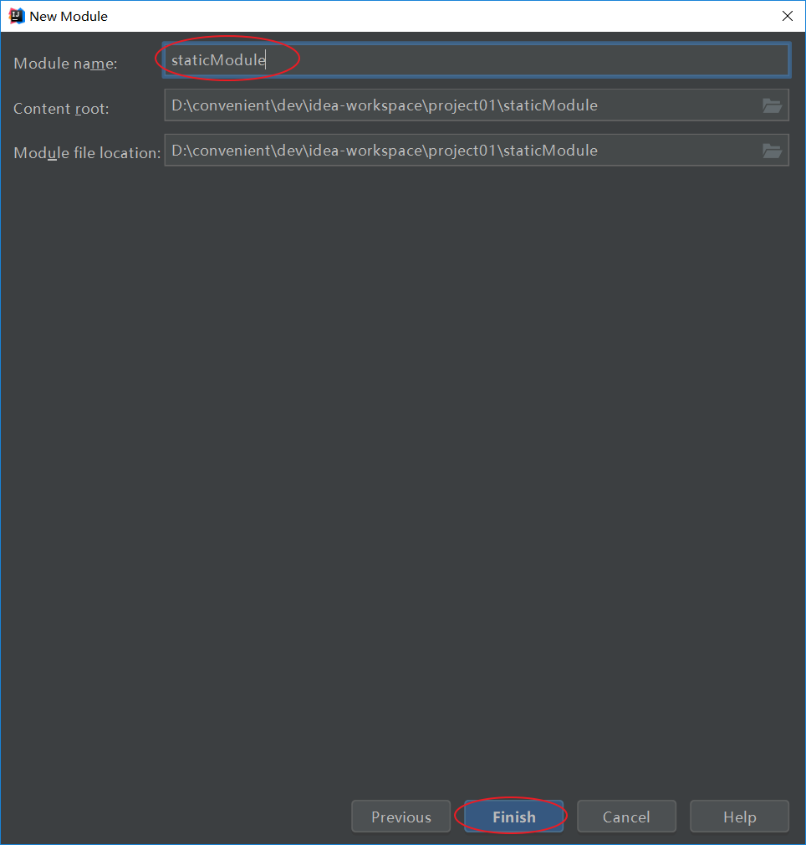Image resolution: width=806 pixels, height=845 pixels.
Task: Close the New Module window
Action: pos(787,16)
